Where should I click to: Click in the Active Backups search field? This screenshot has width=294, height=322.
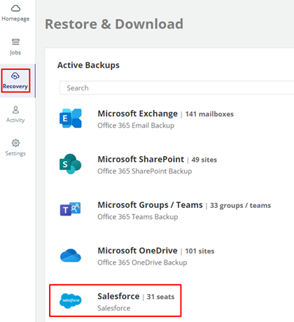click(x=176, y=87)
